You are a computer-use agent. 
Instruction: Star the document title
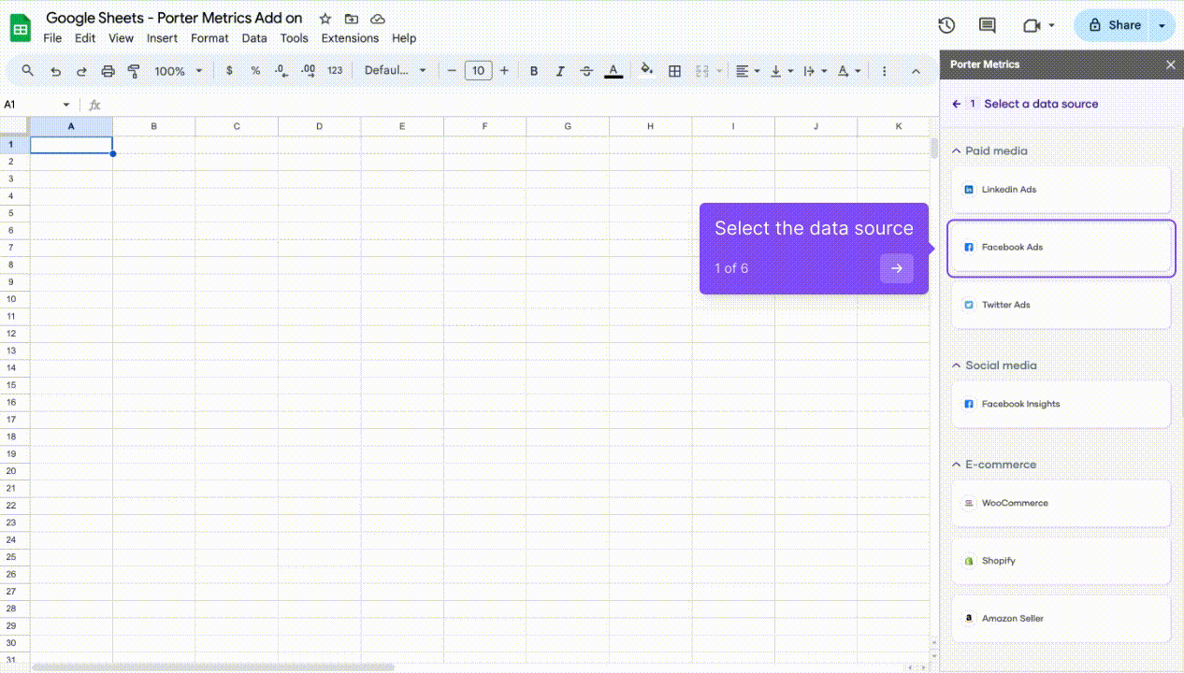click(325, 19)
